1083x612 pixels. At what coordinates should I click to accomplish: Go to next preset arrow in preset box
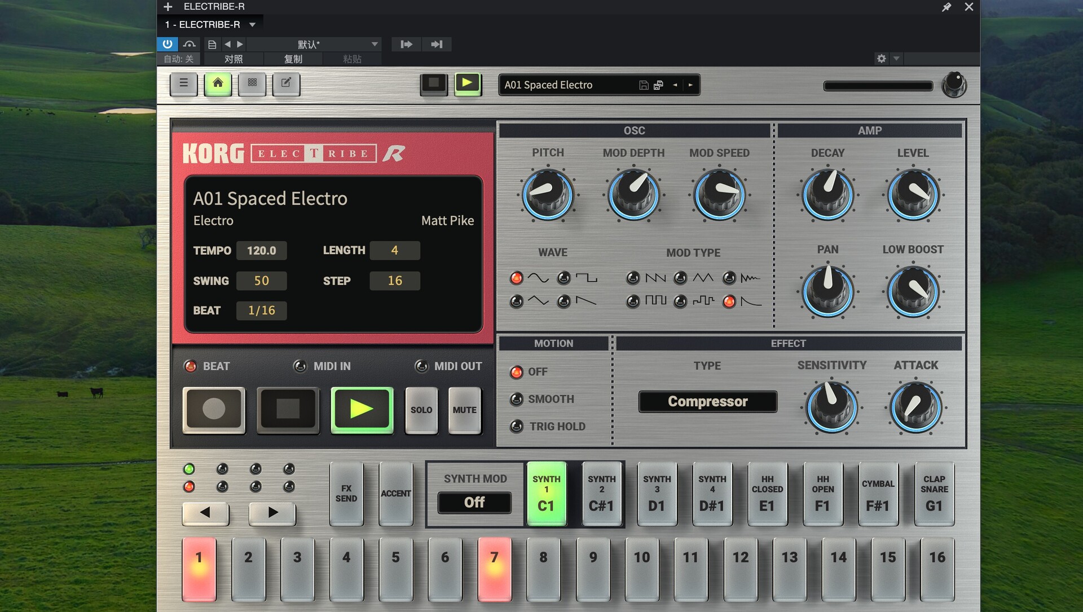(690, 85)
